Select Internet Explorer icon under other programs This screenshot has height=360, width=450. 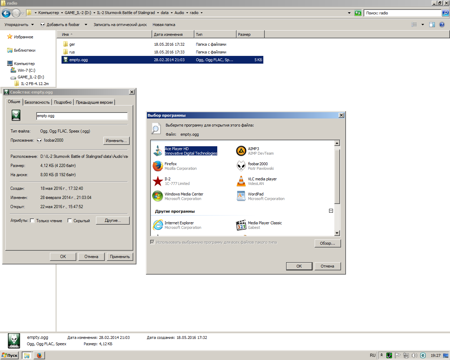pyautogui.click(x=158, y=225)
